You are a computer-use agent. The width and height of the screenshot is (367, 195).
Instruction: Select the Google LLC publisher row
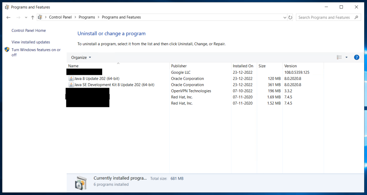[181, 72]
